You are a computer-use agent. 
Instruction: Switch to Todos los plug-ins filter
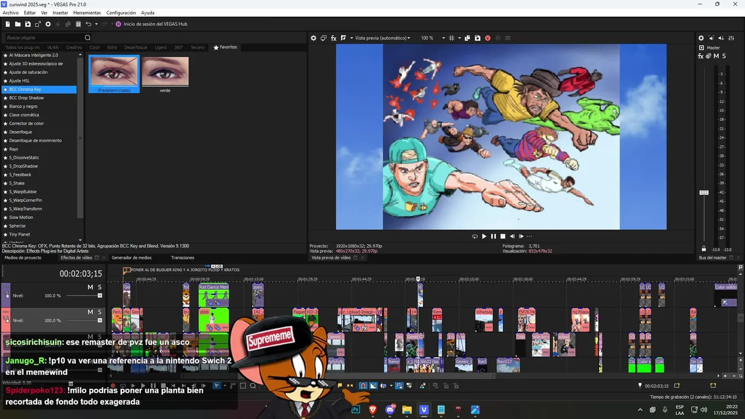[x=22, y=47]
